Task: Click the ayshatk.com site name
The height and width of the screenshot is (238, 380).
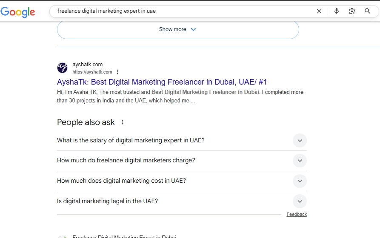Action: click(x=88, y=65)
